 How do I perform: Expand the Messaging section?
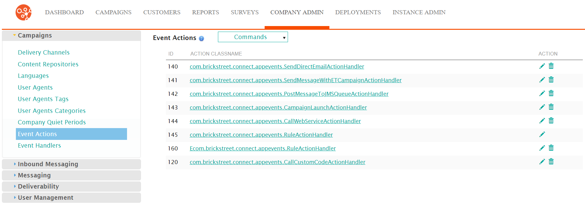click(x=71, y=175)
